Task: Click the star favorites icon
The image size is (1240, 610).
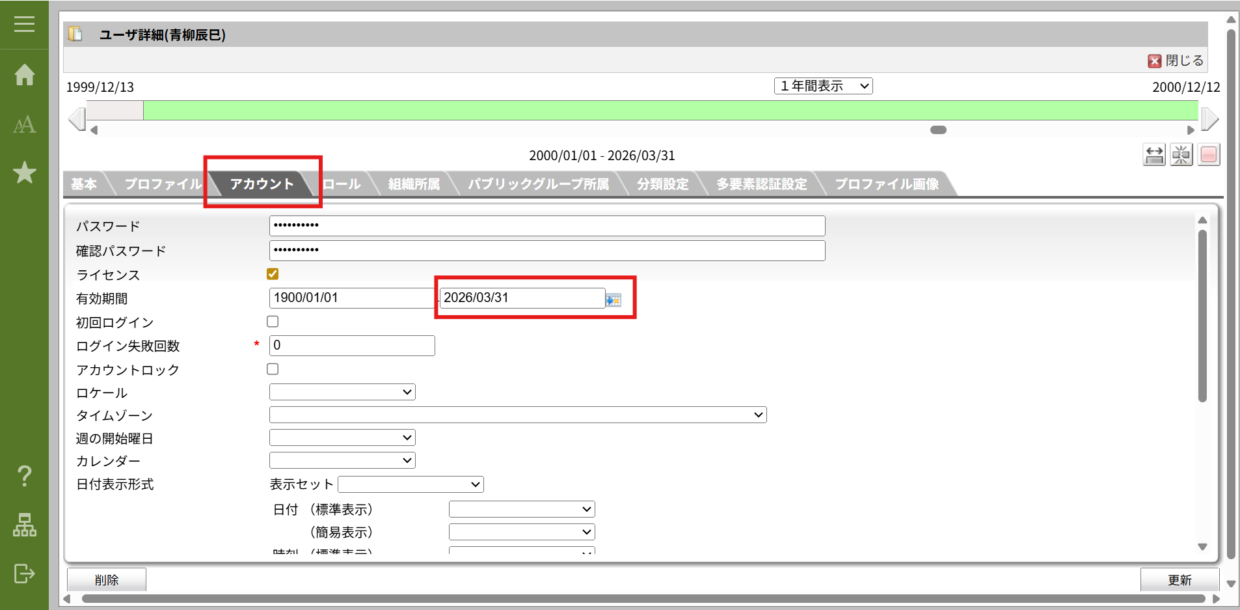Action: pyautogui.click(x=24, y=173)
